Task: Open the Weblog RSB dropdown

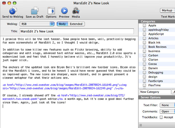Action: [x=37, y=24]
